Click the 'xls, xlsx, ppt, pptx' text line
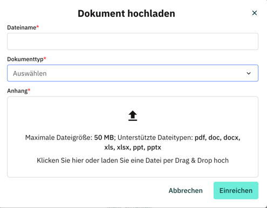 [133, 148]
